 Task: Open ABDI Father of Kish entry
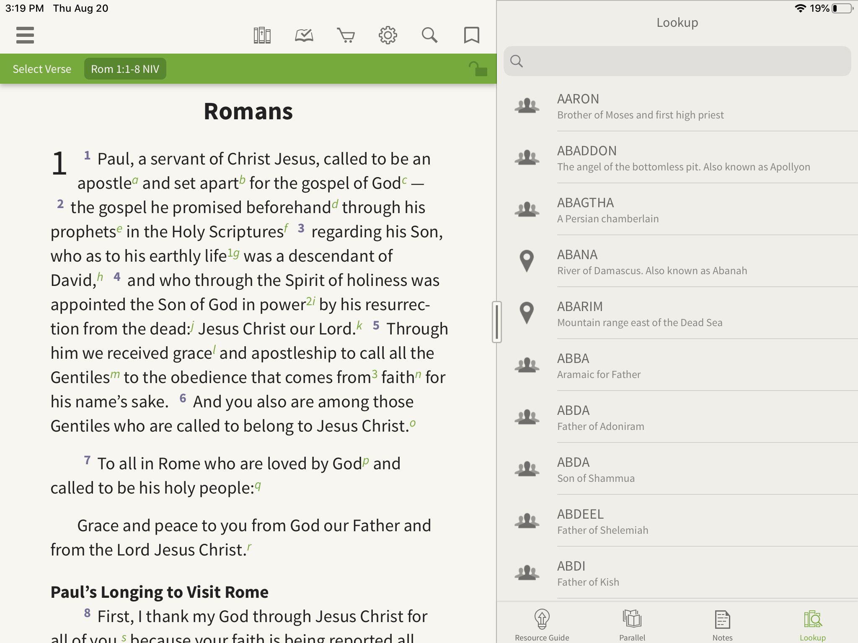(677, 573)
